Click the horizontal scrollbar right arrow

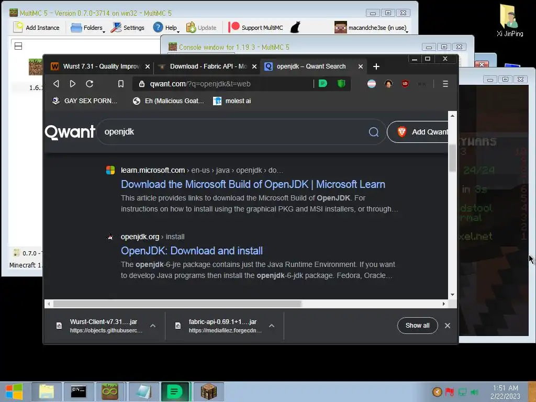443,304
